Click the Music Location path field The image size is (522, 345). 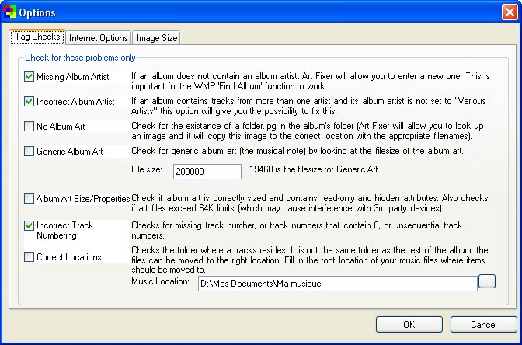pos(336,284)
